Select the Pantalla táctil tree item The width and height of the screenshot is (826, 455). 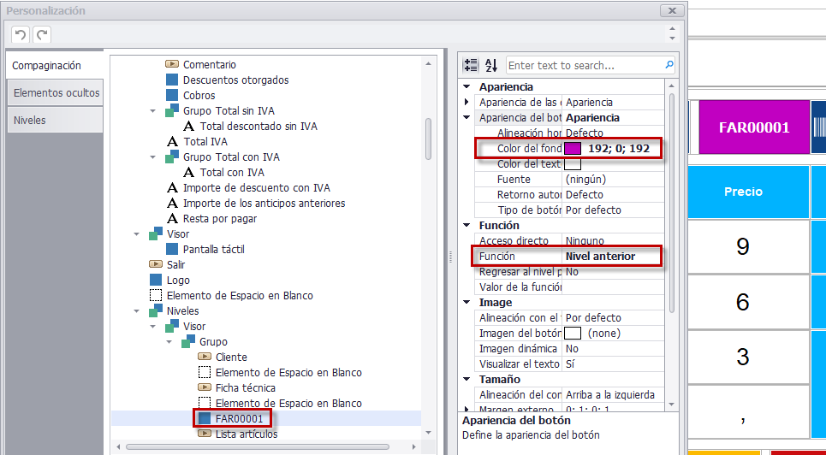click(213, 249)
